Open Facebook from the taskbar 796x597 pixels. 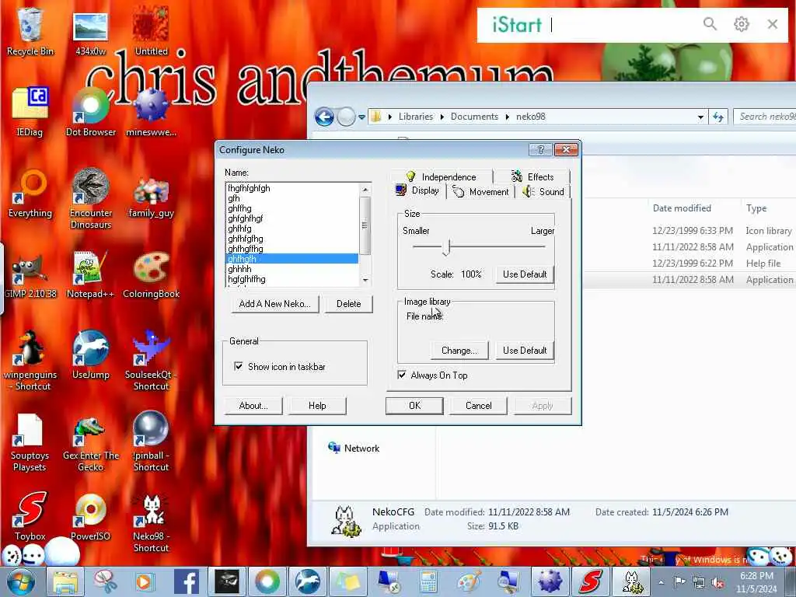point(186,581)
